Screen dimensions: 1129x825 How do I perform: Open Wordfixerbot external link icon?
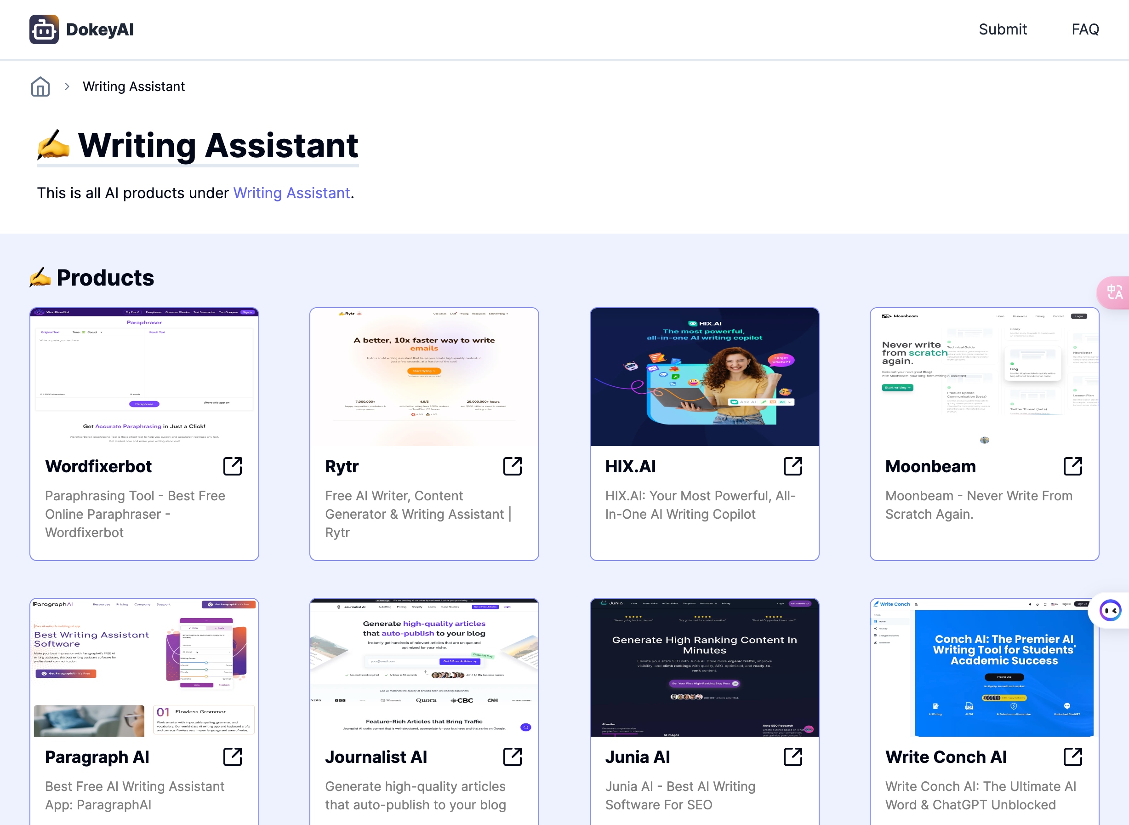pos(233,466)
